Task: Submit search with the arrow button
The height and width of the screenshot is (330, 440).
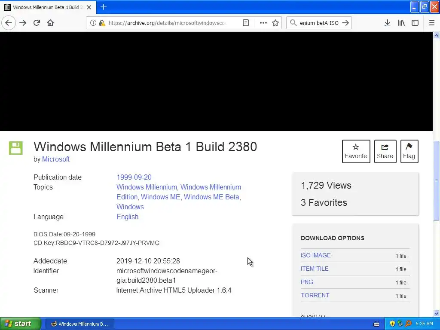Action: [x=345, y=23]
